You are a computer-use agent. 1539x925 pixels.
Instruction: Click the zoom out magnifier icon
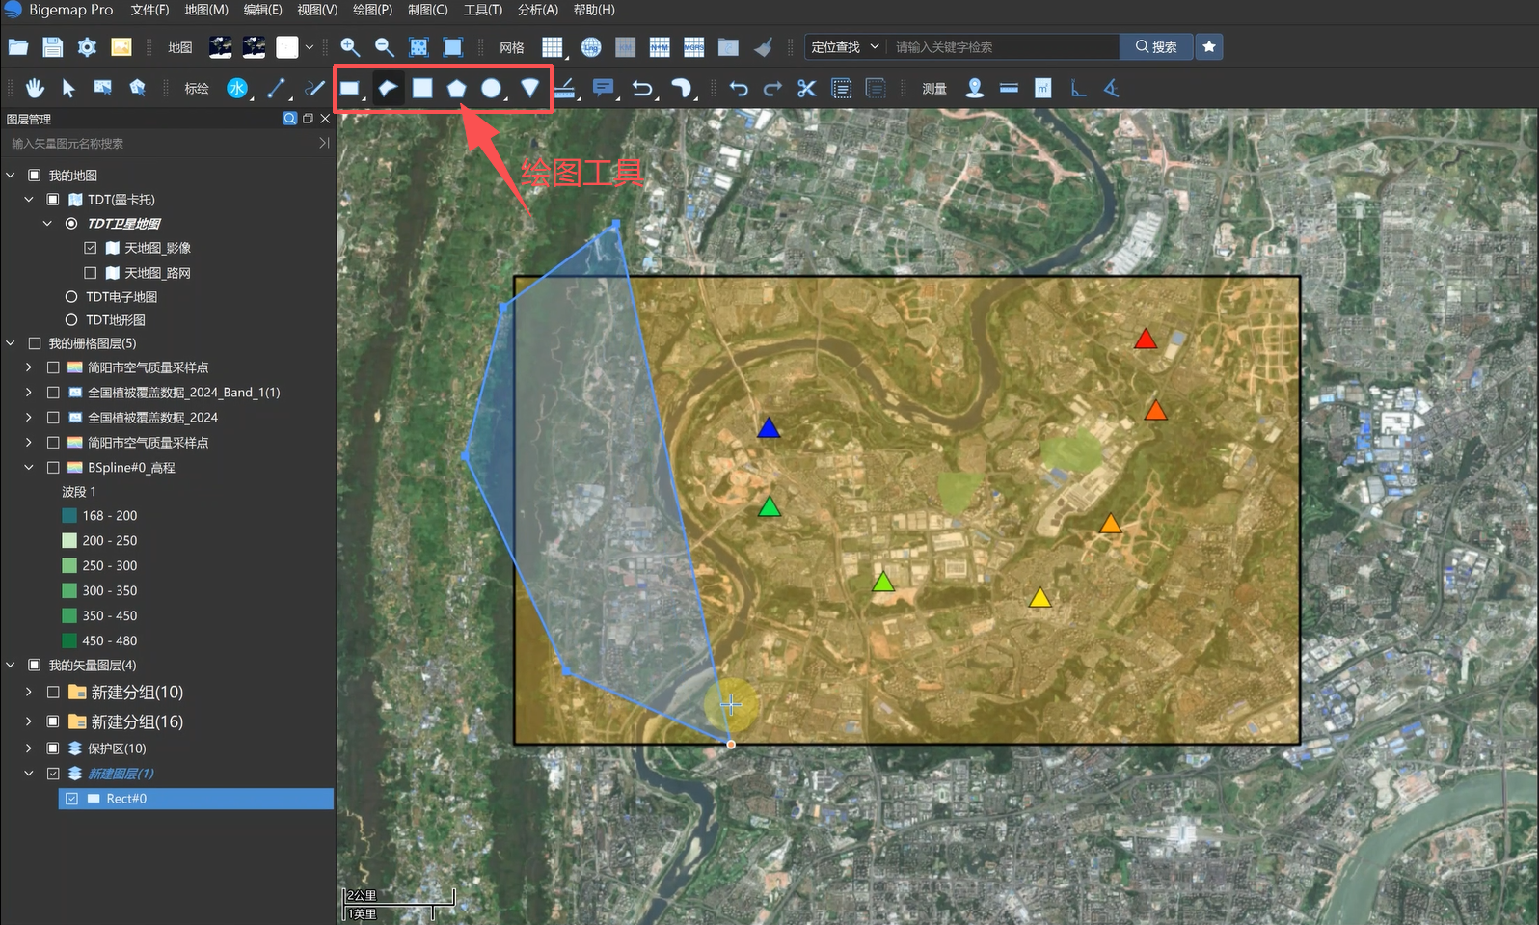click(x=384, y=46)
